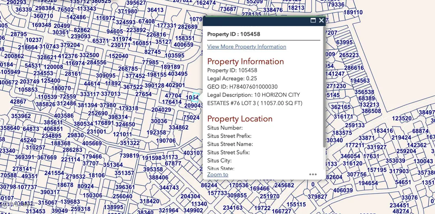Dock the Property ID popup window
The width and height of the screenshot is (435, 214).
(x=313, y=21)
